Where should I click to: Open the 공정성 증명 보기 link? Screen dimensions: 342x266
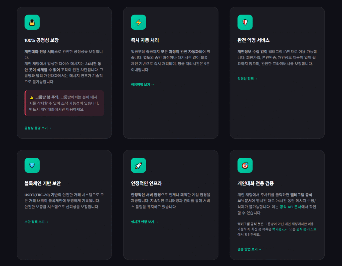pos(38,128)
